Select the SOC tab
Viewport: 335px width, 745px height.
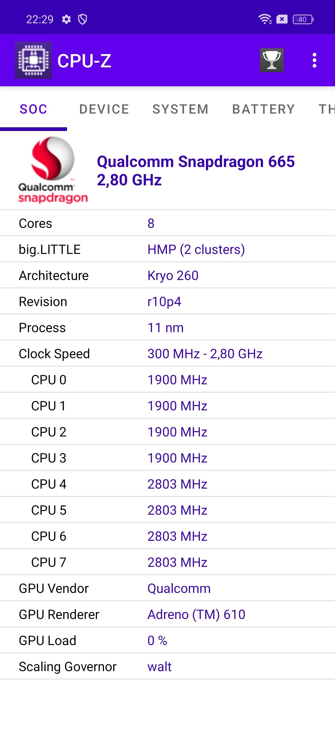tap(33, 109)
